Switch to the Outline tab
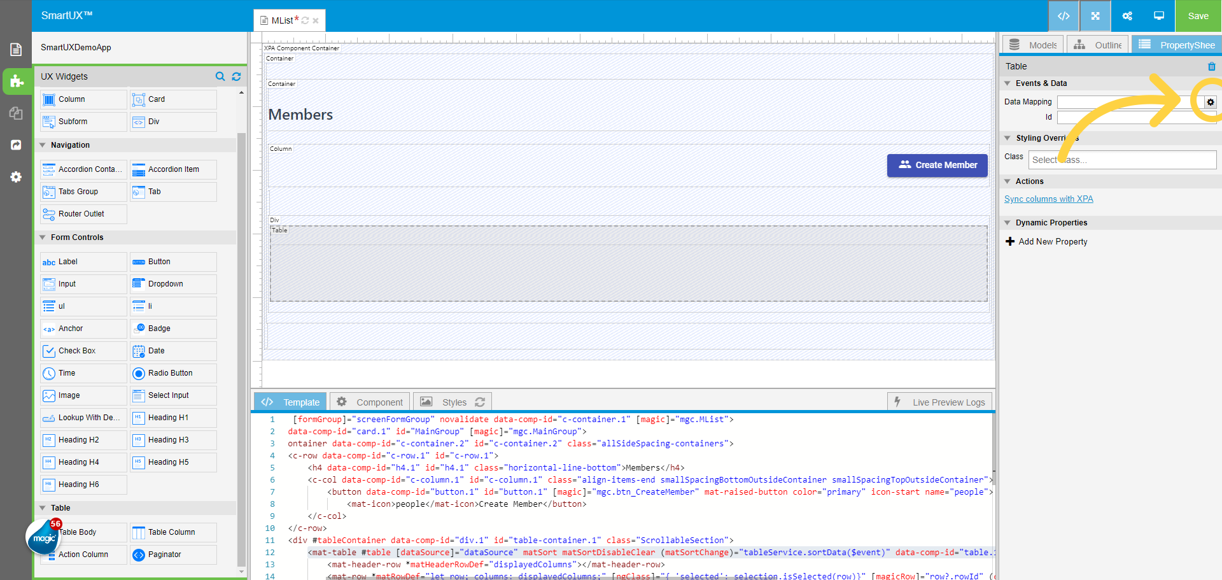 click(x=1097, y=45)
